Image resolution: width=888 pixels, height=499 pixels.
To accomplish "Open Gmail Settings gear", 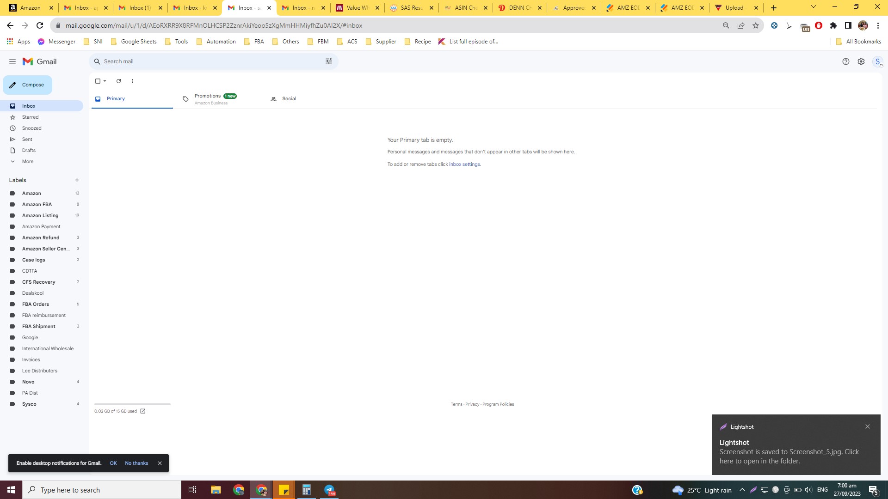I will 861,61.
